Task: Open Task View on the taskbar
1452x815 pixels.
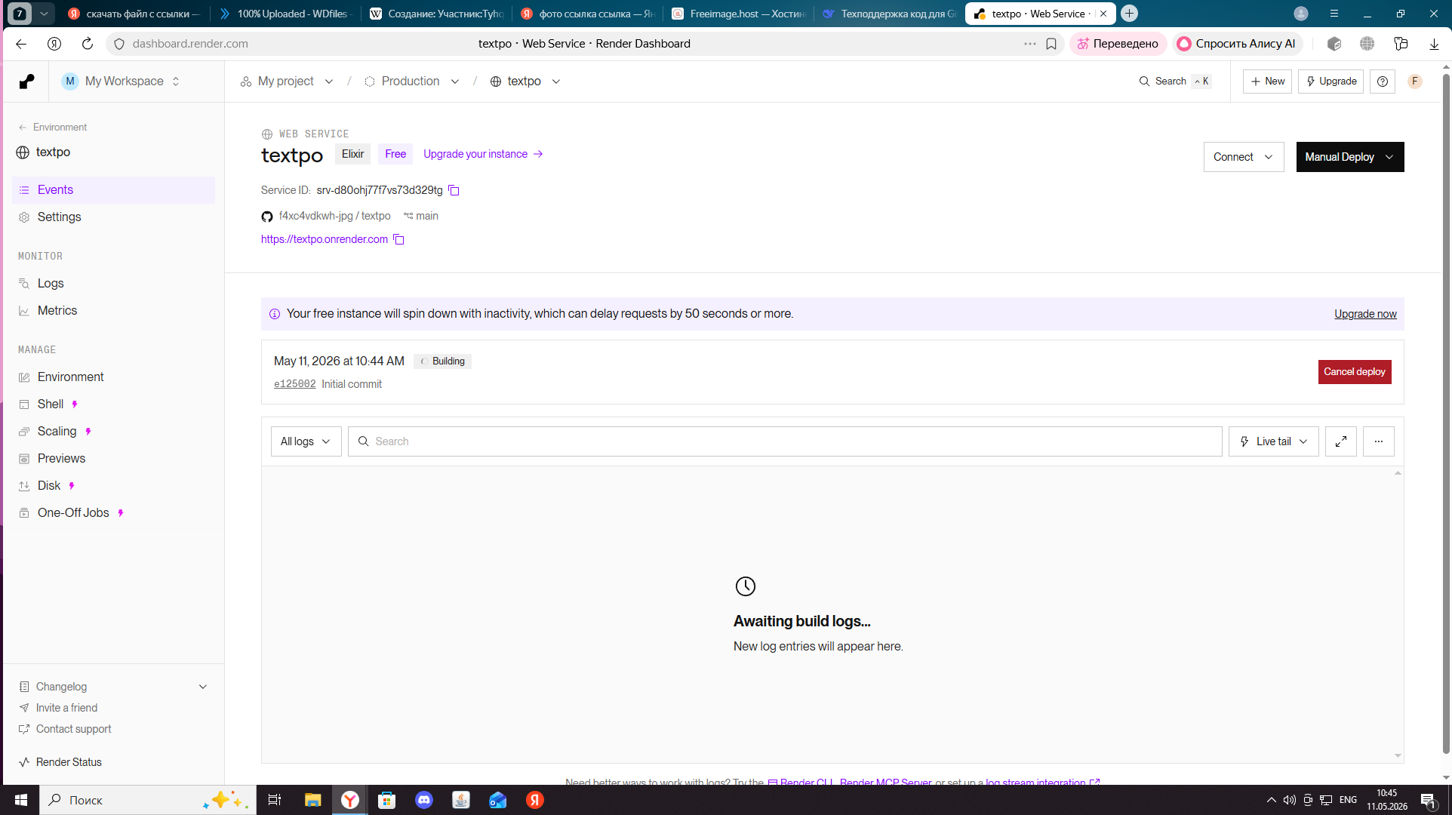Action: (x=275, y=800)
